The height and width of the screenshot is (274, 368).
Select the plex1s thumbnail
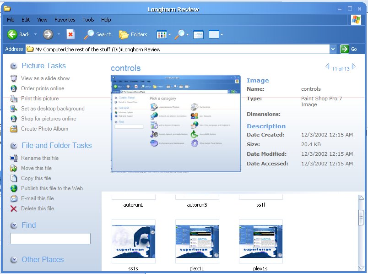[x=261, y=241]
